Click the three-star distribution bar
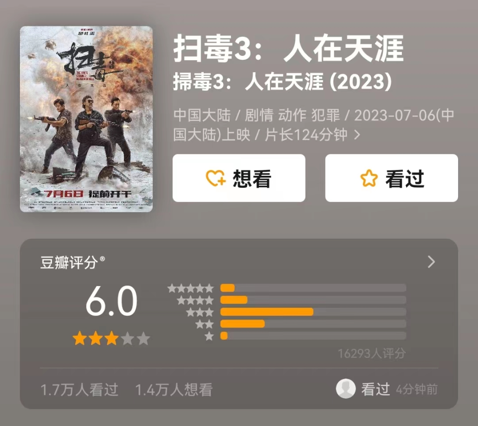The image size is (478, 426). point(313,312)
